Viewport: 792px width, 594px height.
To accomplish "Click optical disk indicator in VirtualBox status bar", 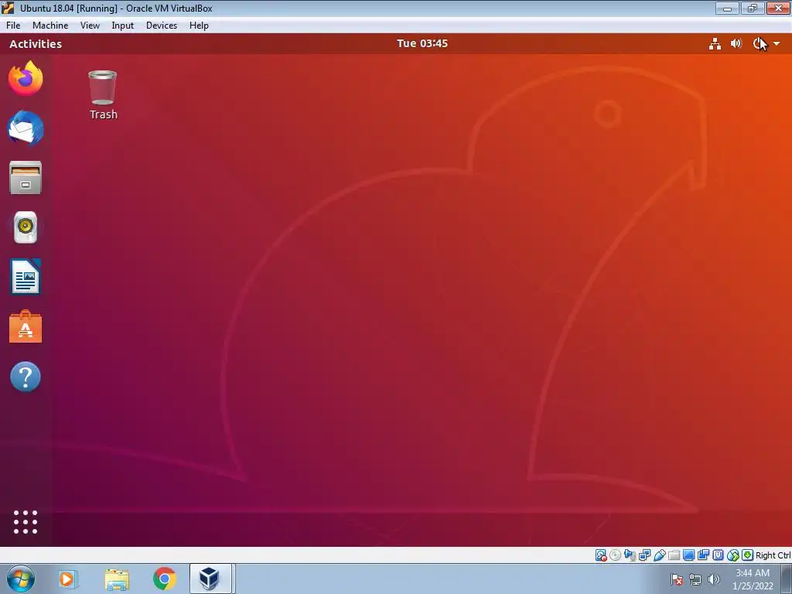I will pos(615,555).
